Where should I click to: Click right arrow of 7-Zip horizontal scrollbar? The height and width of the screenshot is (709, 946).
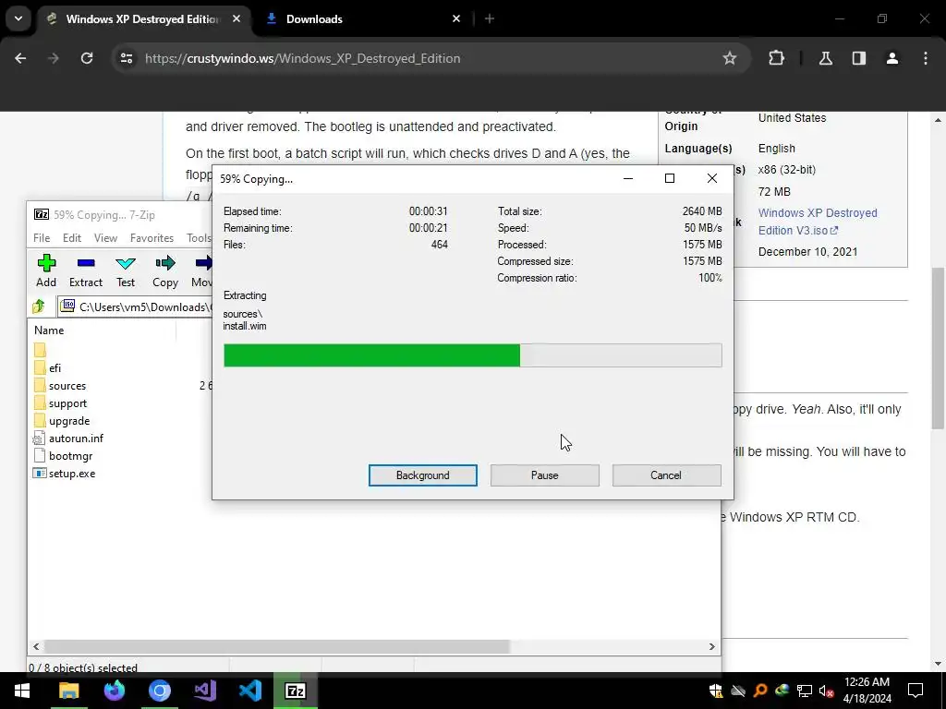pos(712,646)
